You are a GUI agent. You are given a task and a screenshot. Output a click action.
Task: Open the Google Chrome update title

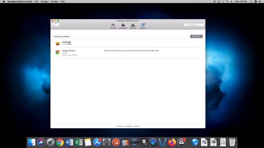coord(68,51)
